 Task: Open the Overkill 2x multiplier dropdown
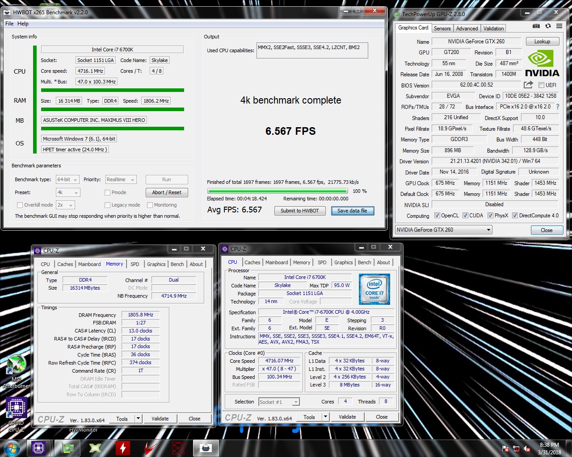[x=65, y=205]
